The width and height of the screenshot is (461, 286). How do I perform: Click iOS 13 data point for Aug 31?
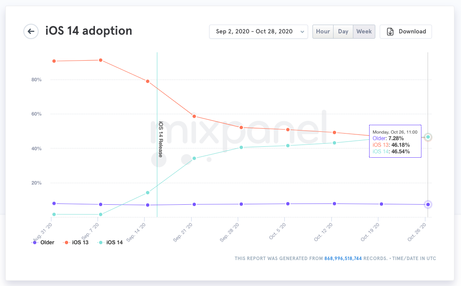[x=54, y=61]
